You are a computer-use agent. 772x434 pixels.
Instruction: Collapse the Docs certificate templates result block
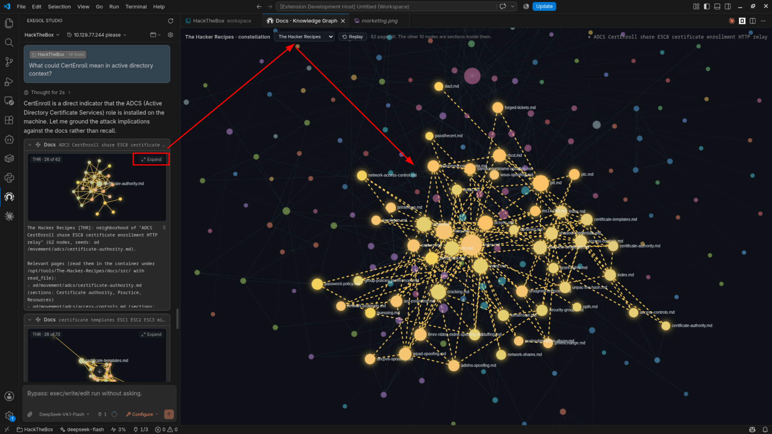click(30, 320)
